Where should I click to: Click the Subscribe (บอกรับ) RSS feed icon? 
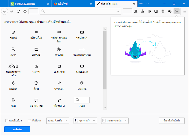coord(36,66)
